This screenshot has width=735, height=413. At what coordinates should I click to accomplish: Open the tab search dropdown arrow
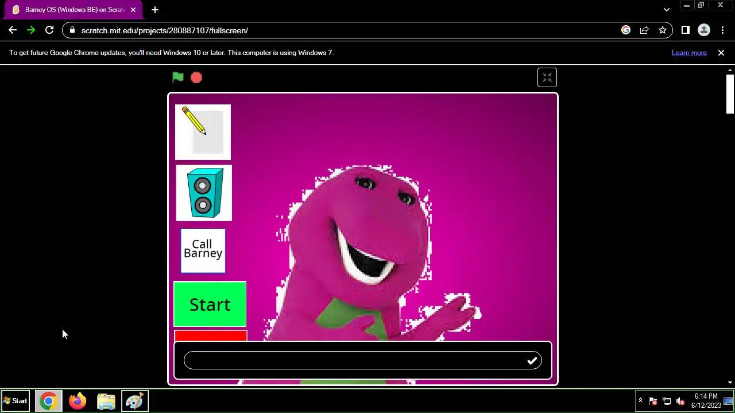pyautogui.click(x=666, y=10)
